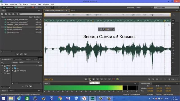Open the Effects menu
This screenshot has width=180, height=101.
[x=26, y=4]
